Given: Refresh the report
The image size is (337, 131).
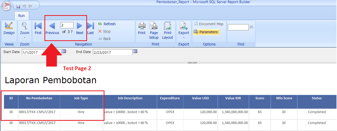Looking at the screenshot, I should [x=107, y=24].
